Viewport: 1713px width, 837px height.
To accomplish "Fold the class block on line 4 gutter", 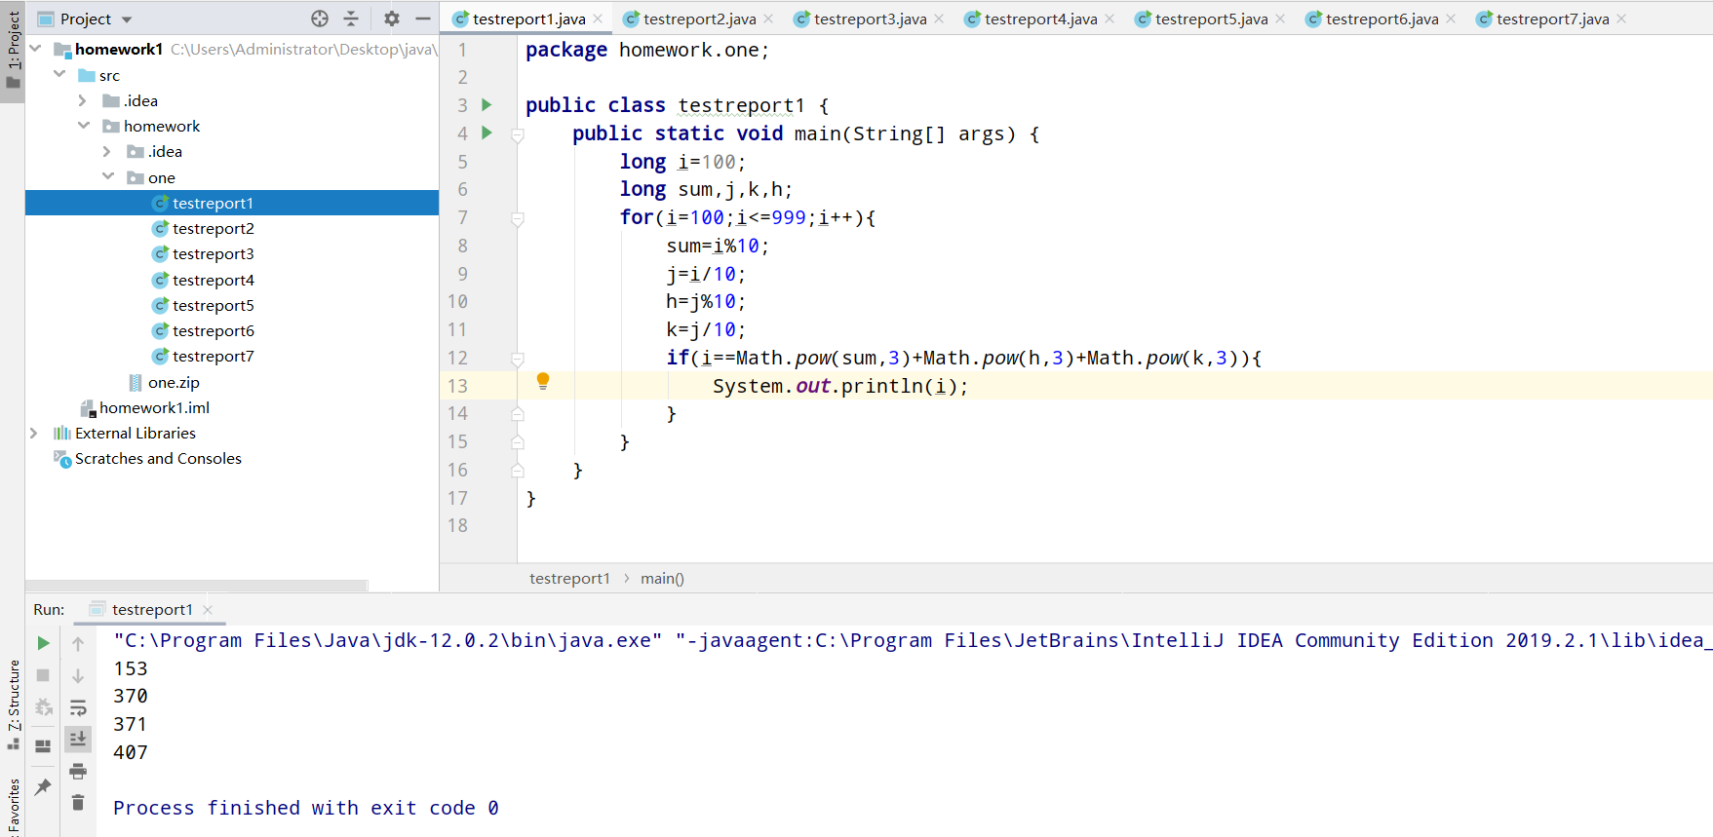I will pos(518,134).
